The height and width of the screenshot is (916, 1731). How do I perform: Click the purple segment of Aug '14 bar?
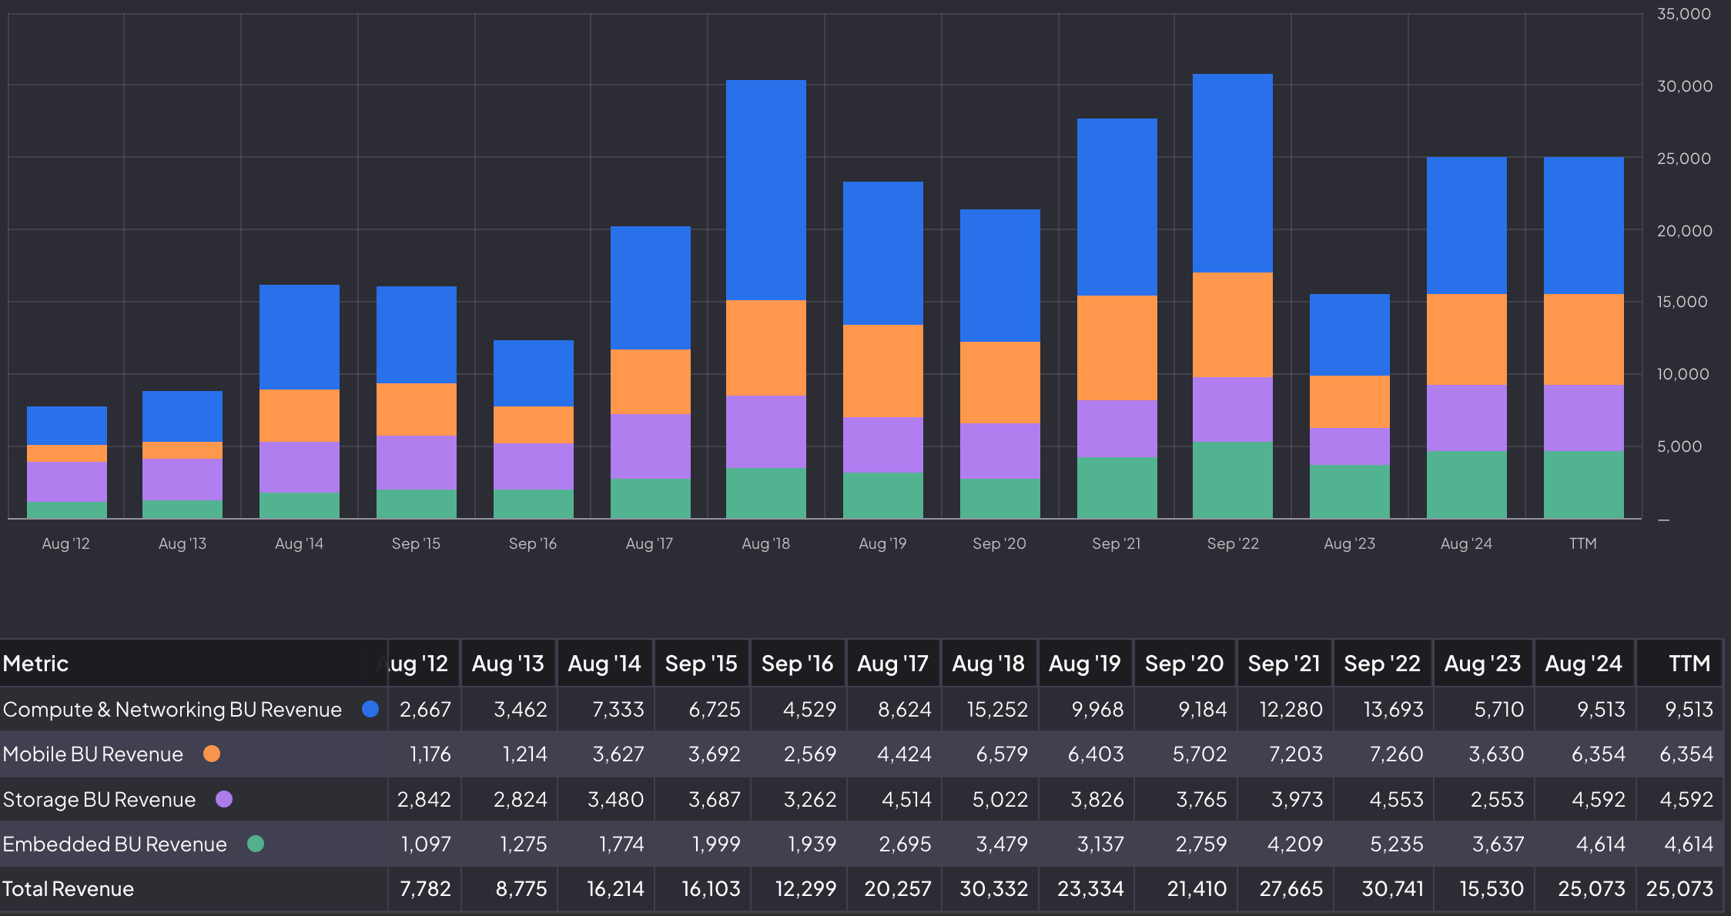coord(299,466)
